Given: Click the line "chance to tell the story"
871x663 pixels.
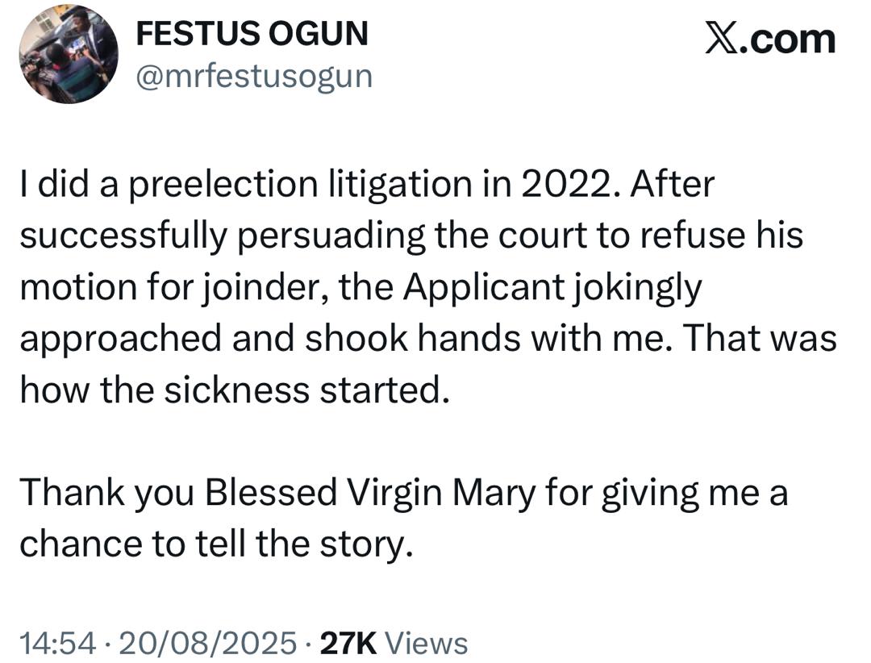Looking at the screenshot, I should coord(216,545).
